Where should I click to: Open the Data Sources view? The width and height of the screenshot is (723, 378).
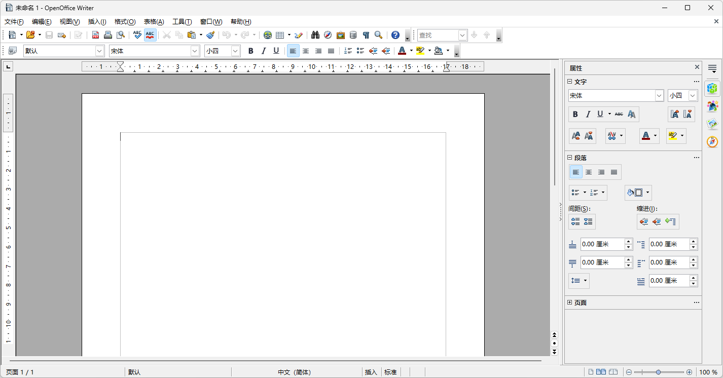click(353, 35)
